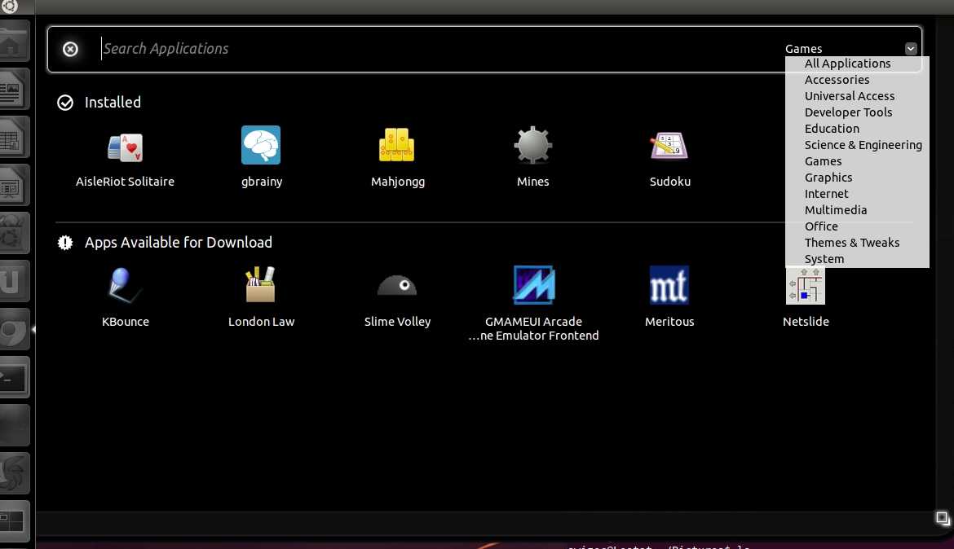Select Themes & Tweaks category option

852,243
